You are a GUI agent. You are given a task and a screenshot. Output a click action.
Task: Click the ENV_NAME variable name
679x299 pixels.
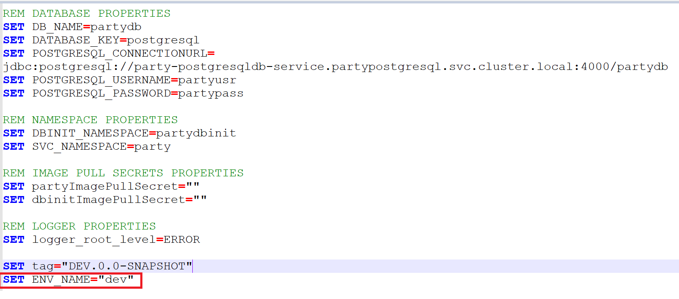point(61,280)
